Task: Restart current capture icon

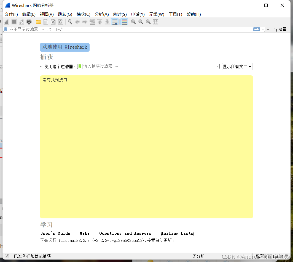Action: coord(21,22)
